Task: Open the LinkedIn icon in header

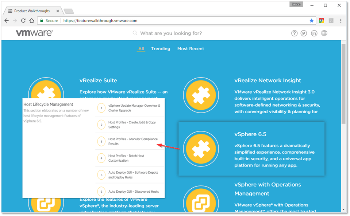Action: (314, 33)
